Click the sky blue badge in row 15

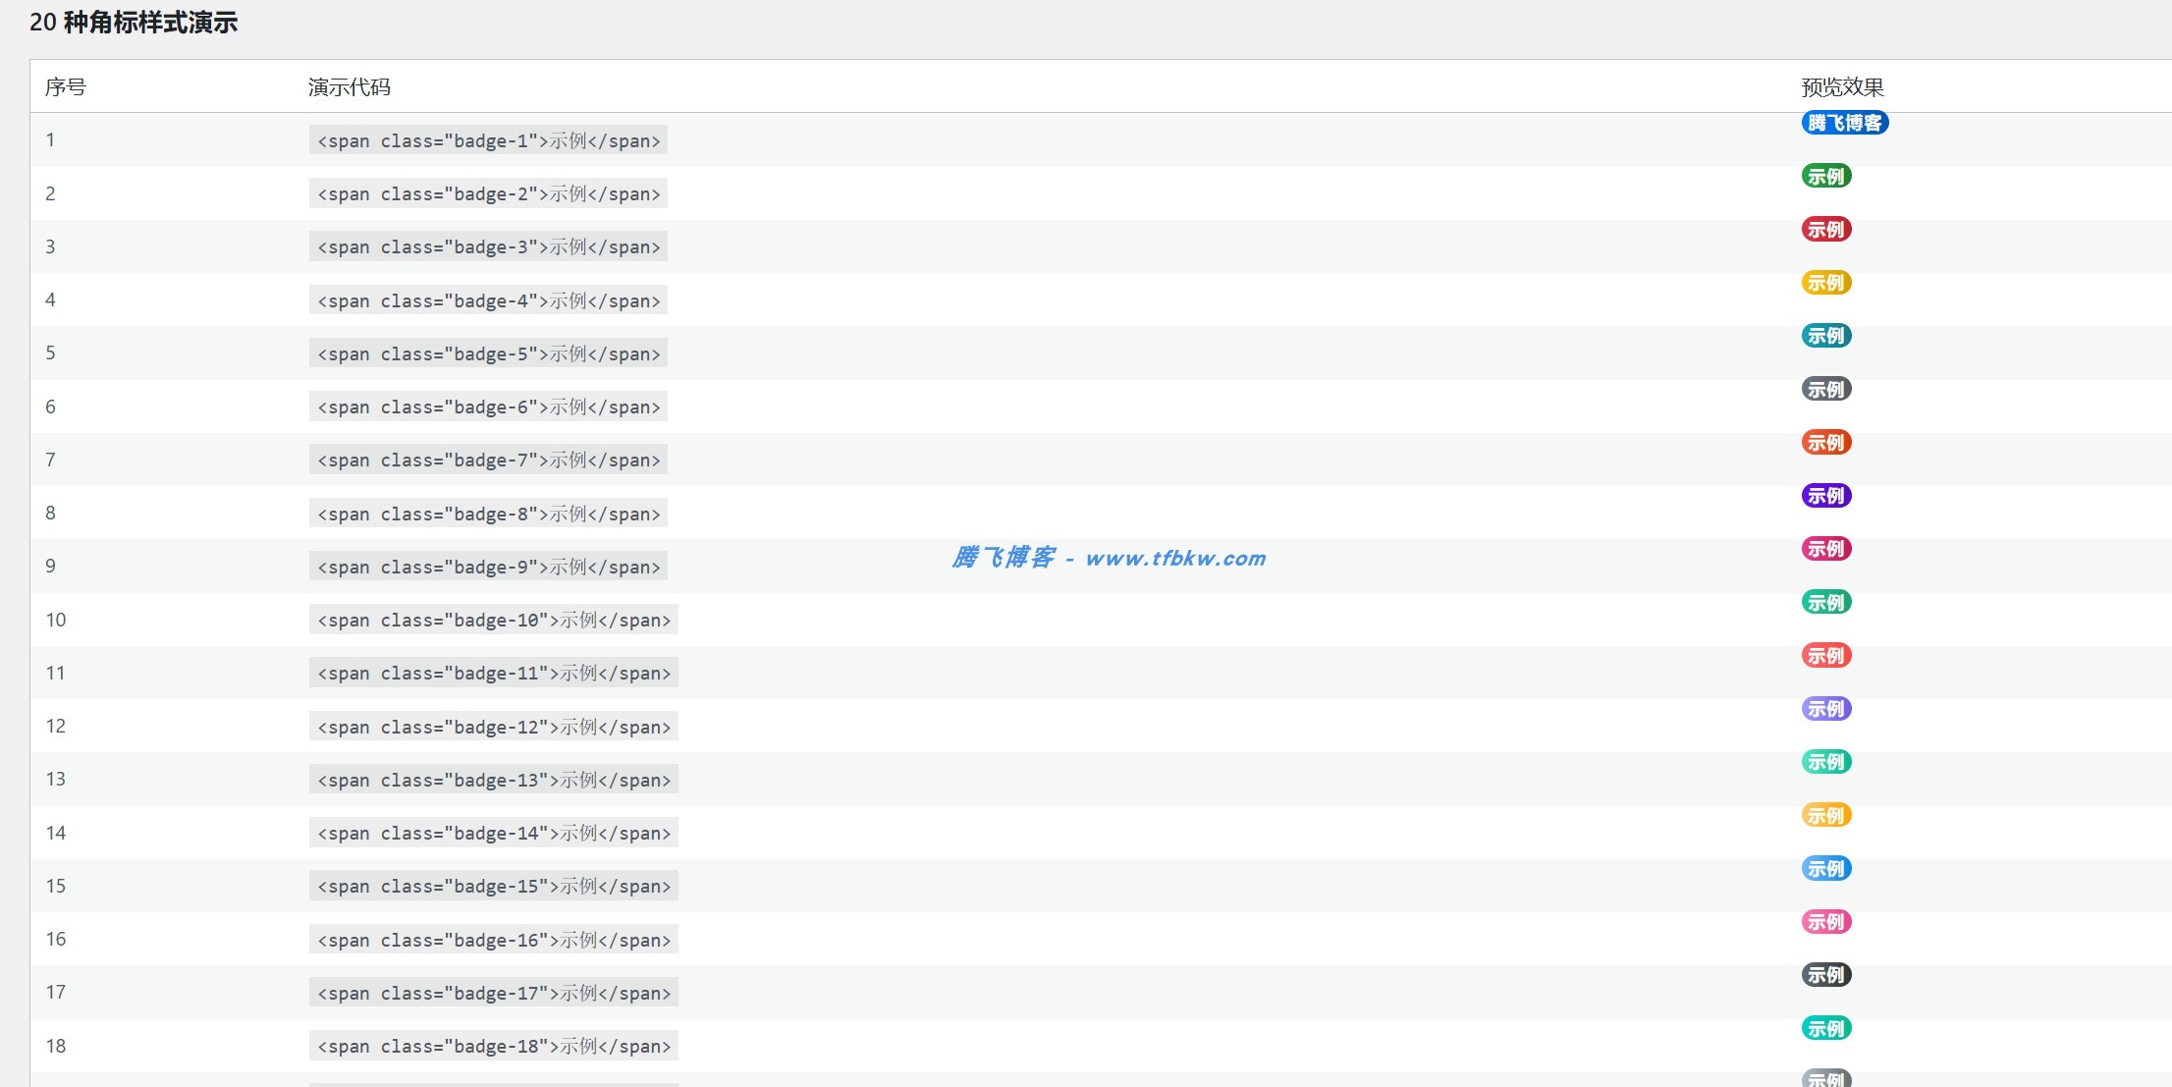1825,869
